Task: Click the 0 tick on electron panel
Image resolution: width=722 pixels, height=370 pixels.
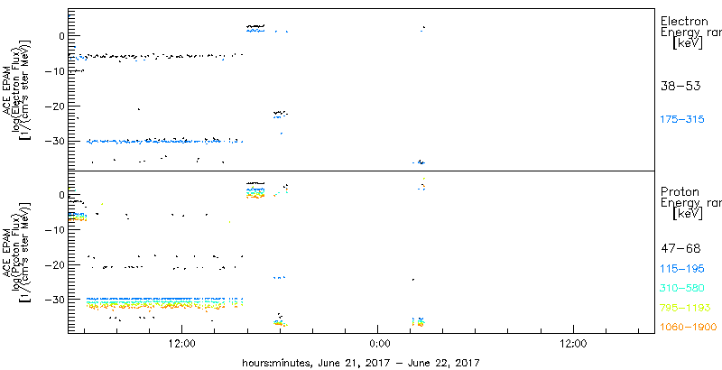Action: [x=60, y=35]
